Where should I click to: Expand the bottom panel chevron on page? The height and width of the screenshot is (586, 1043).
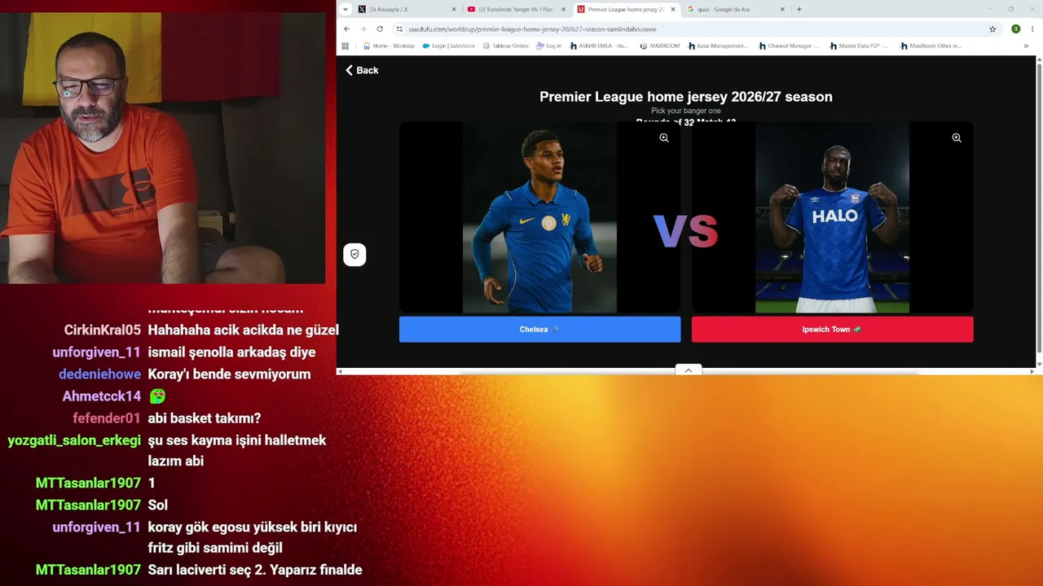[x=688, y=370]
